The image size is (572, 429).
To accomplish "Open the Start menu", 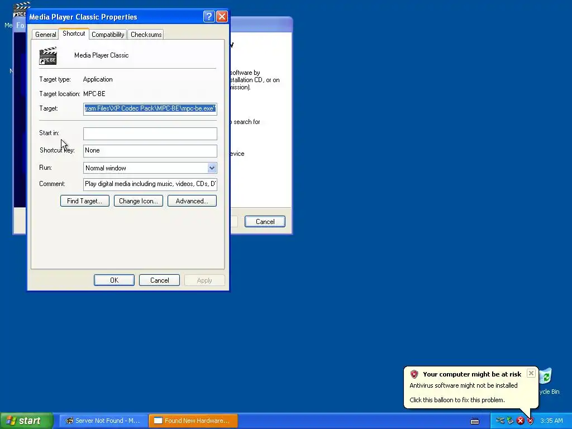I will coord(27,421).
